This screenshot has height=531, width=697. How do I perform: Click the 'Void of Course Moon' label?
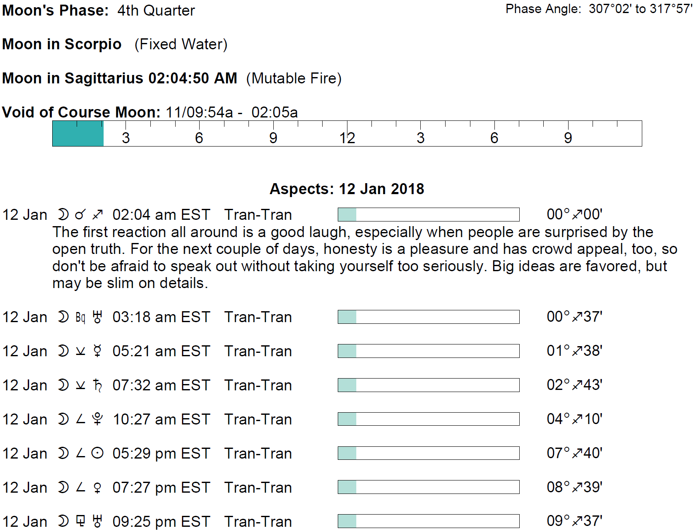click(81, 112)
